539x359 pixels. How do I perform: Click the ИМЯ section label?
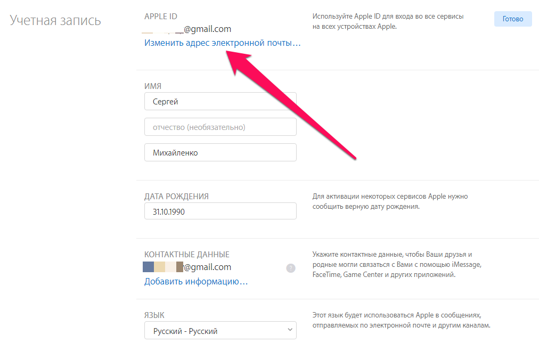153,86
